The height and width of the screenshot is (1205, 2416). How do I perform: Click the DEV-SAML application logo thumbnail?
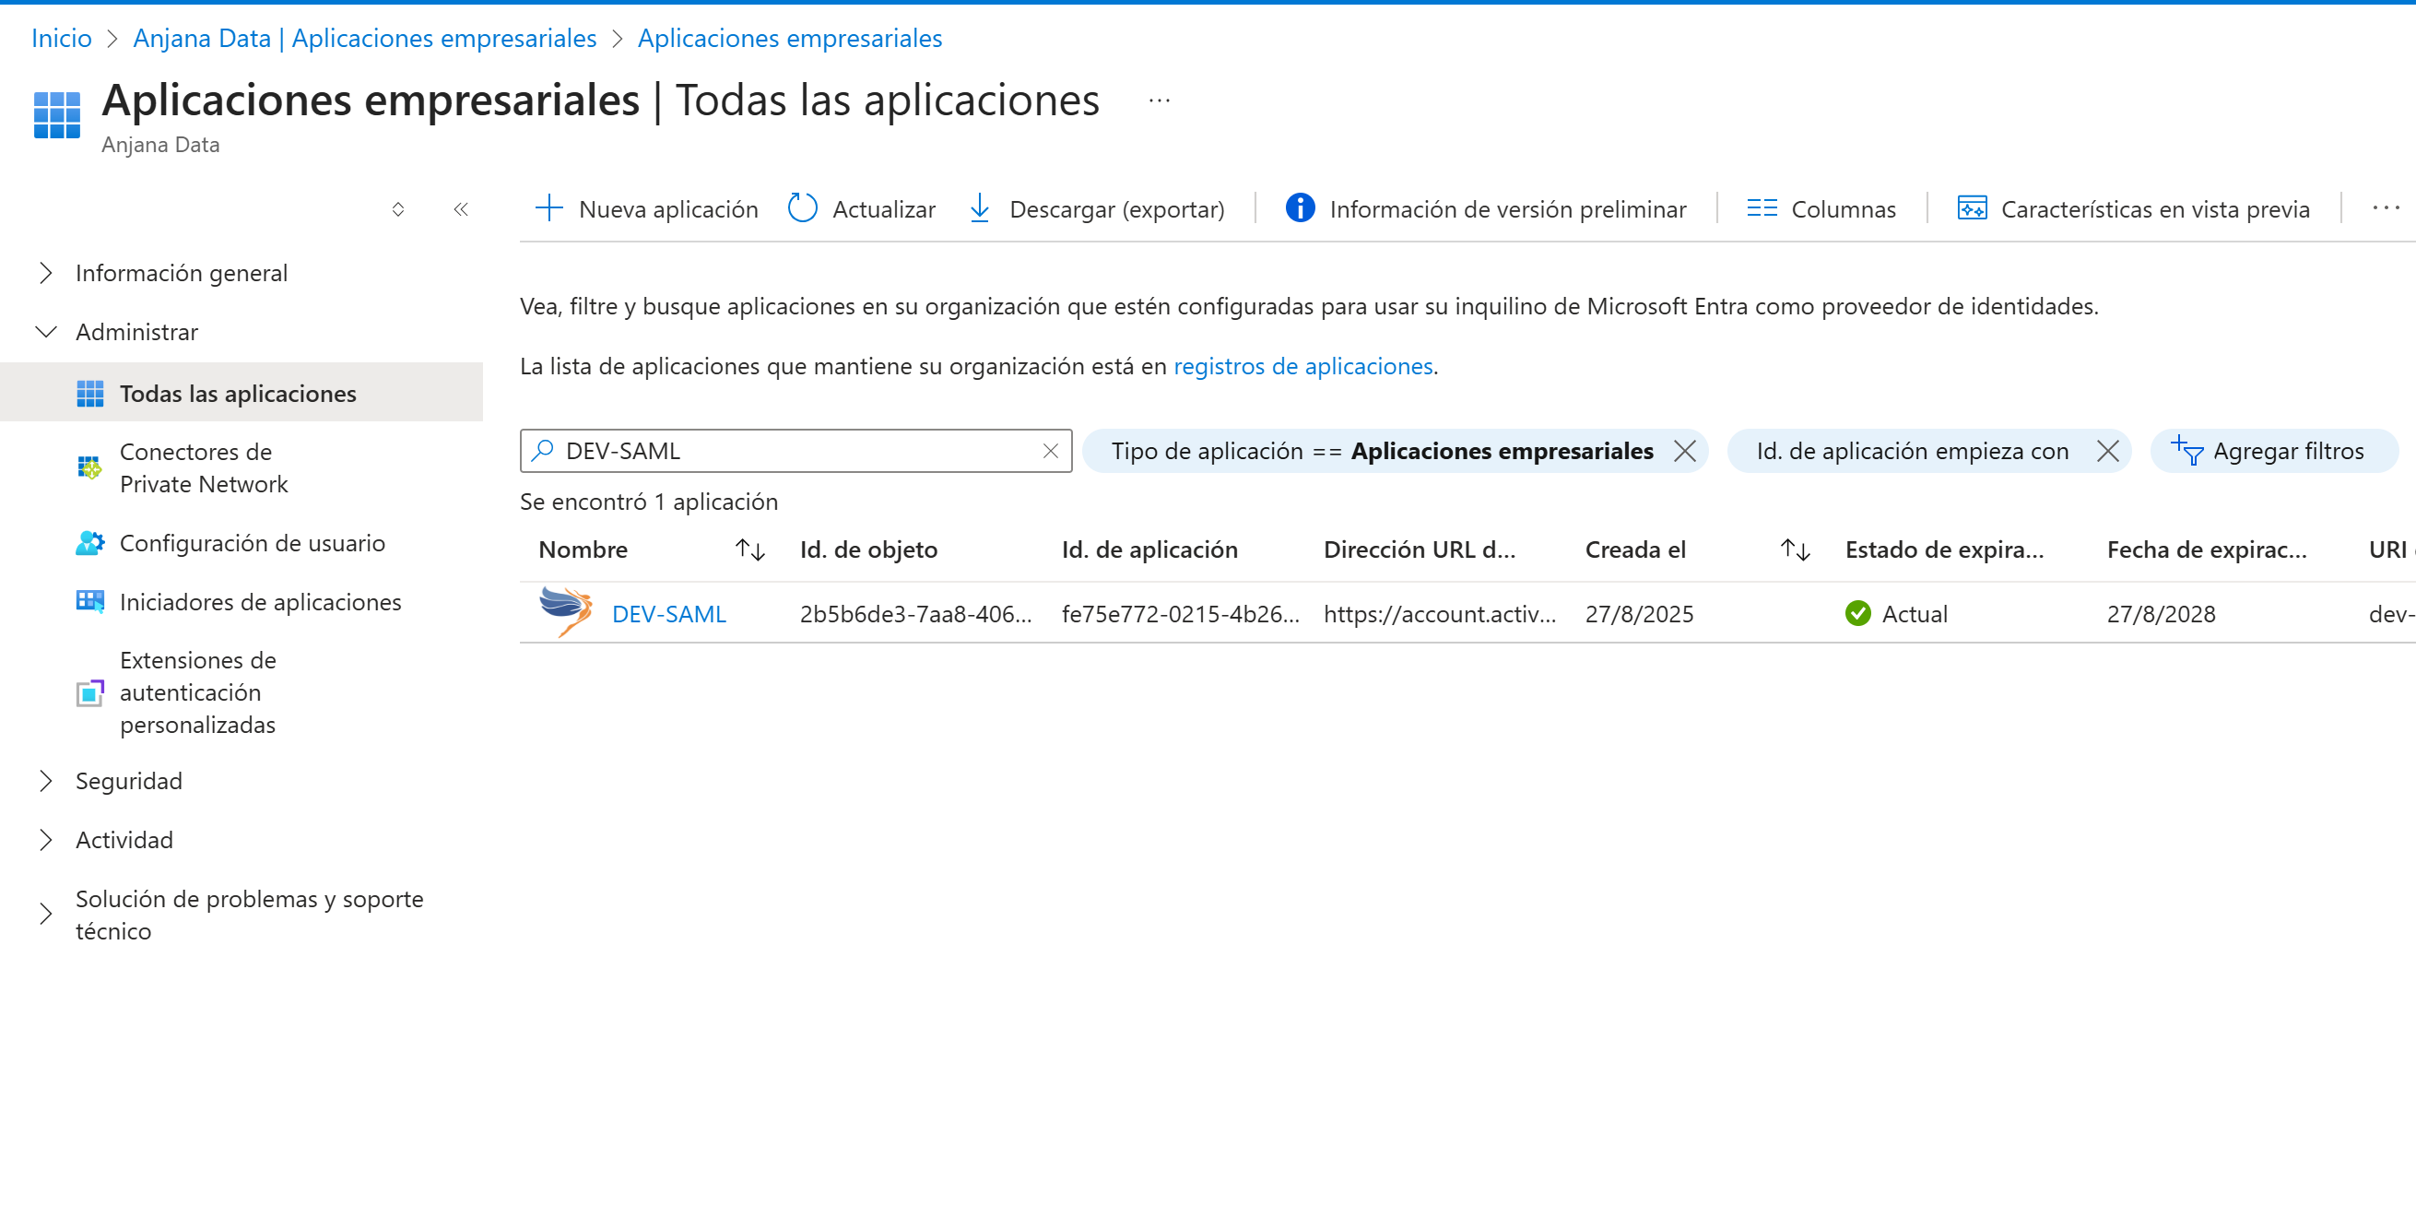click(566, 612)
